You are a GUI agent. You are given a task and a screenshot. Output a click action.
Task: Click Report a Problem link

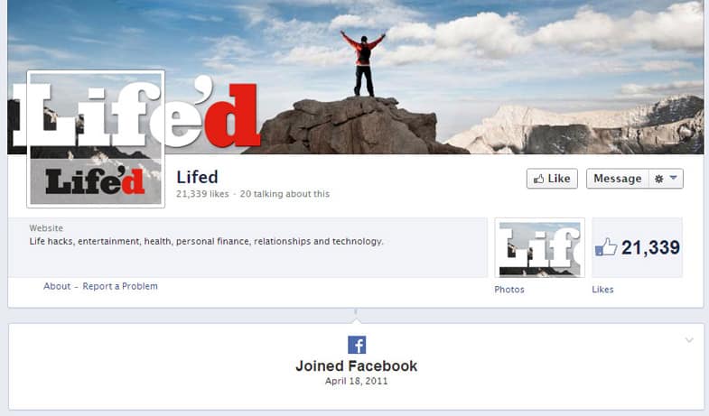(120, 286)
